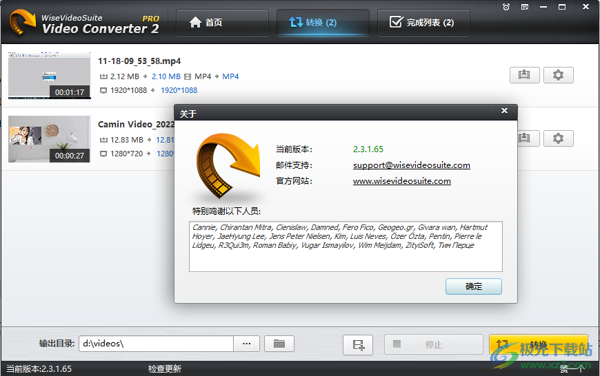Open the settings gear for 11-18-09_53_58.mp4
The width and height of the screenshot is (600, 376).
[559, 75]
